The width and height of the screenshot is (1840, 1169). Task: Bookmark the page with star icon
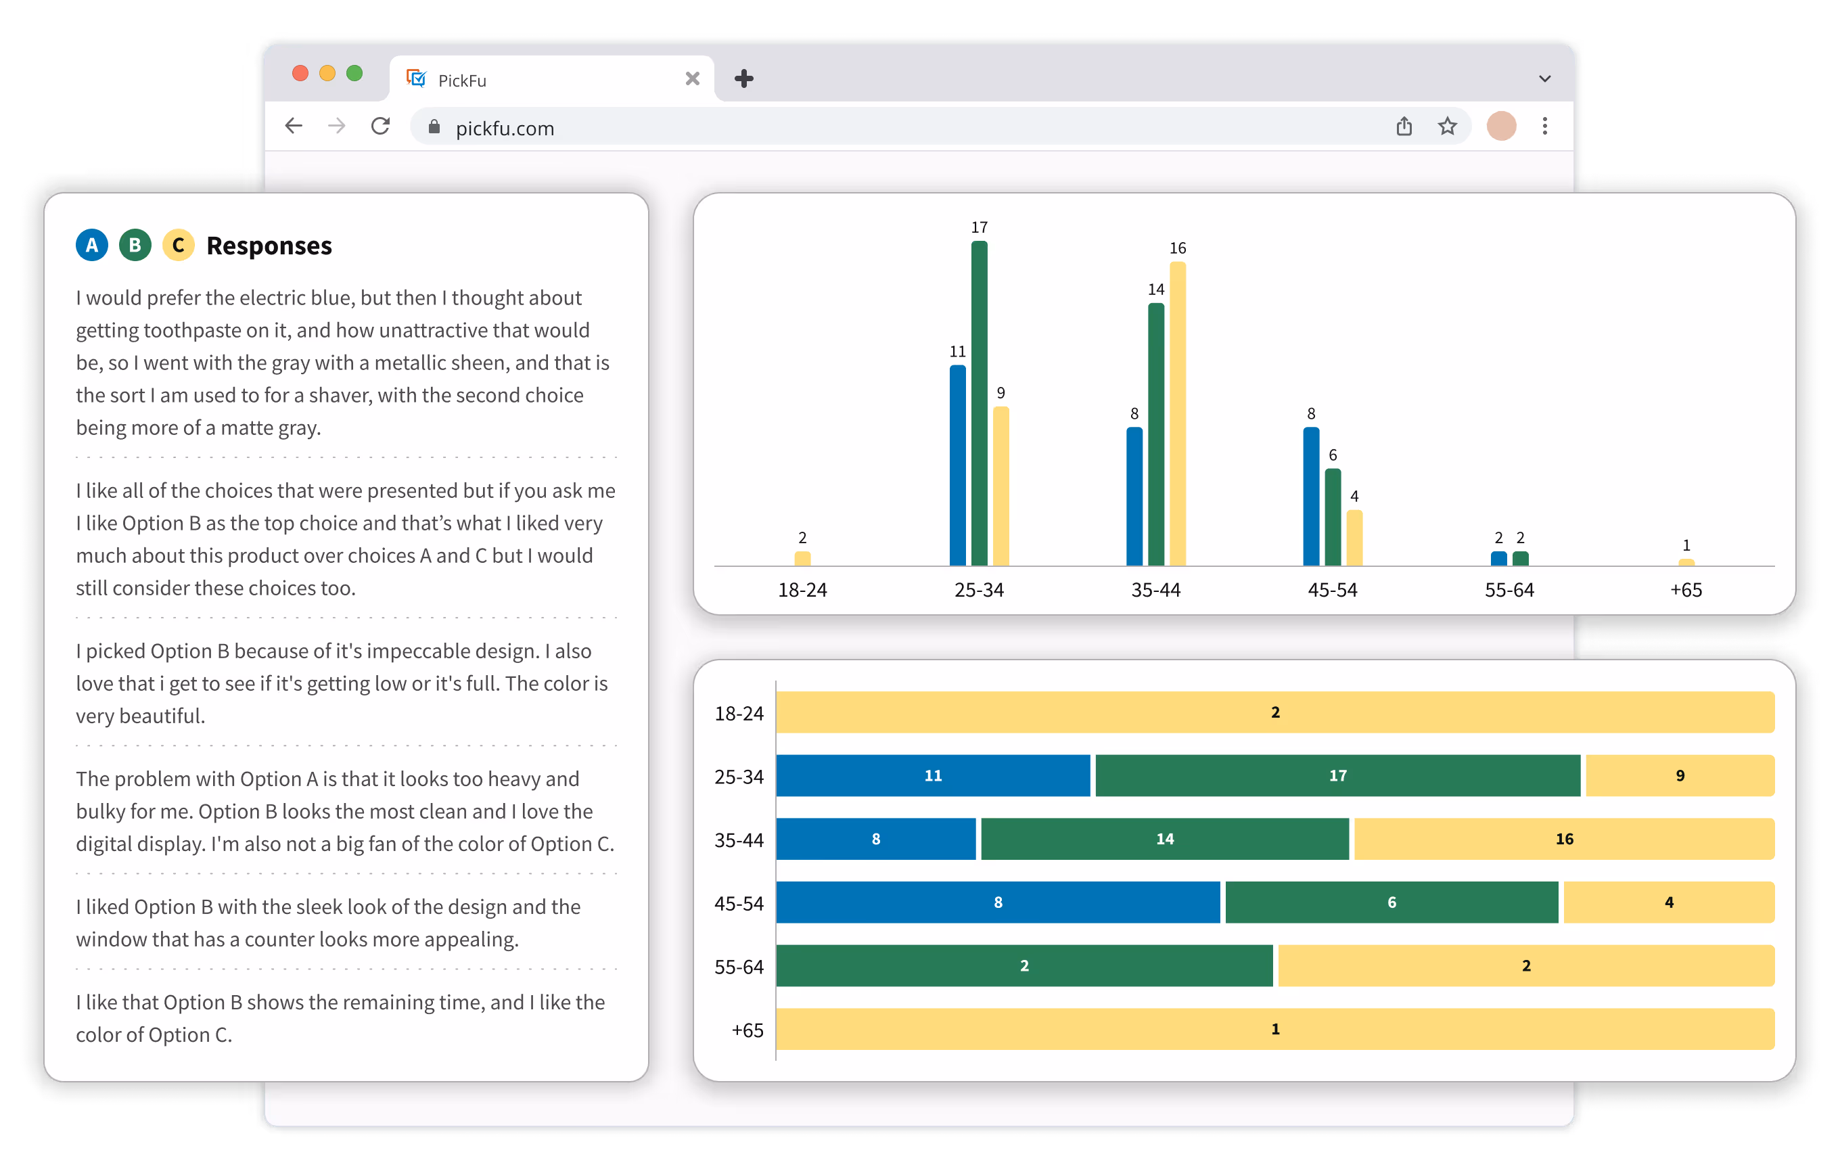point(1447,126)
